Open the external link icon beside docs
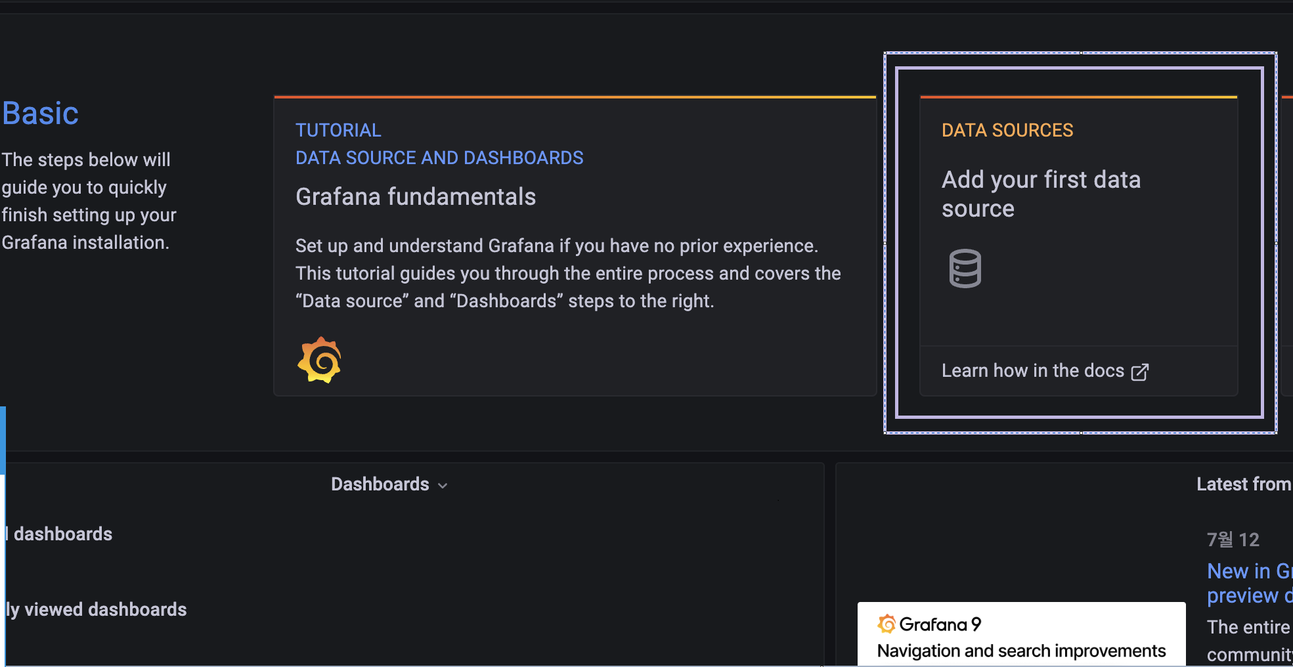 pos(1140,372)
